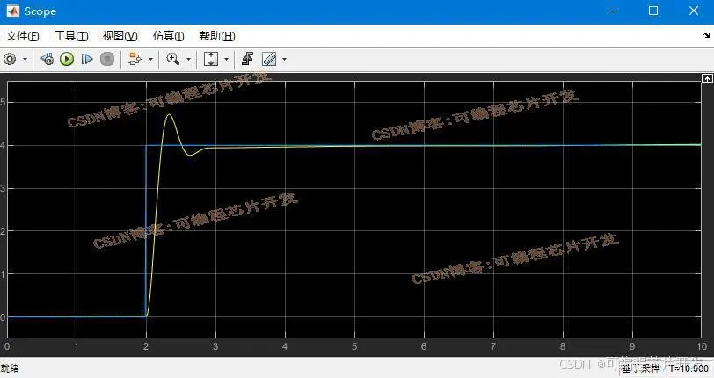Open the cursor measurements ruler icon
The image size is (714, 378).
pos(269,59)
